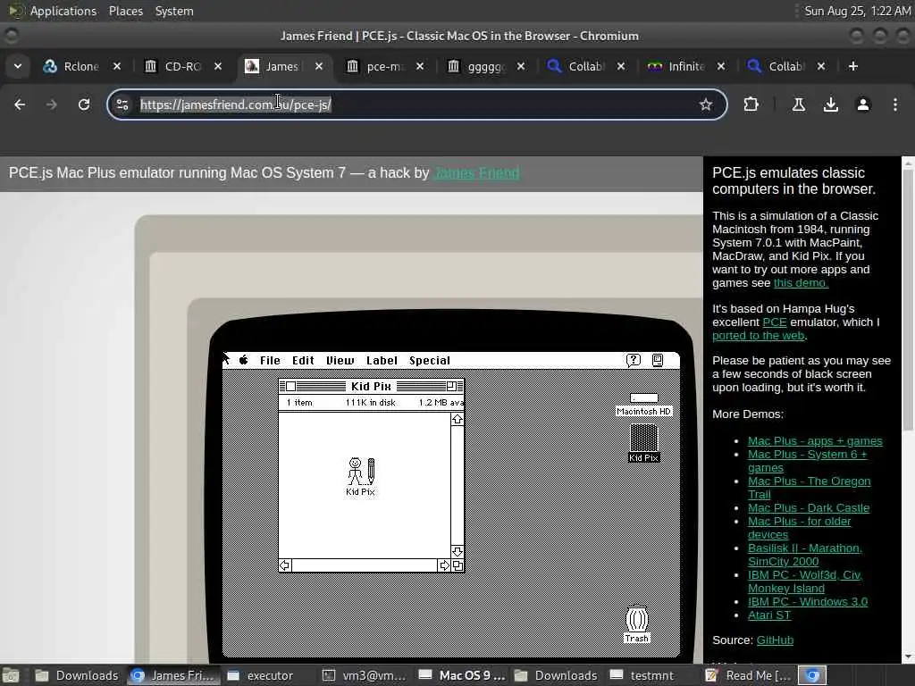Open the GitHub source link

[x=775, y=640]
